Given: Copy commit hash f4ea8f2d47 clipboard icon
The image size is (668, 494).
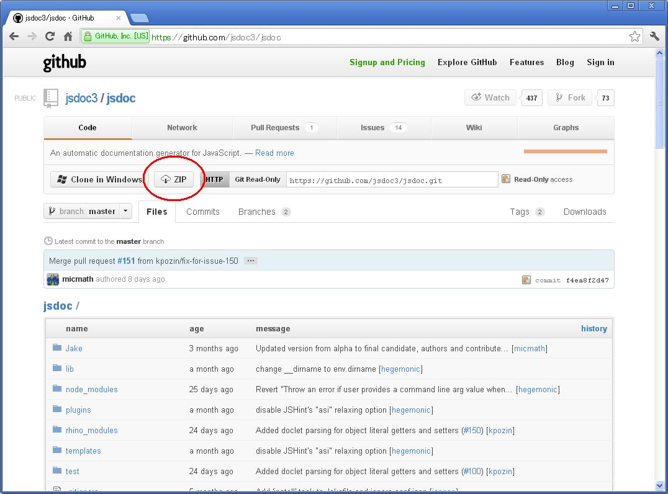Looking at the screenshot, I should (526, 280).
